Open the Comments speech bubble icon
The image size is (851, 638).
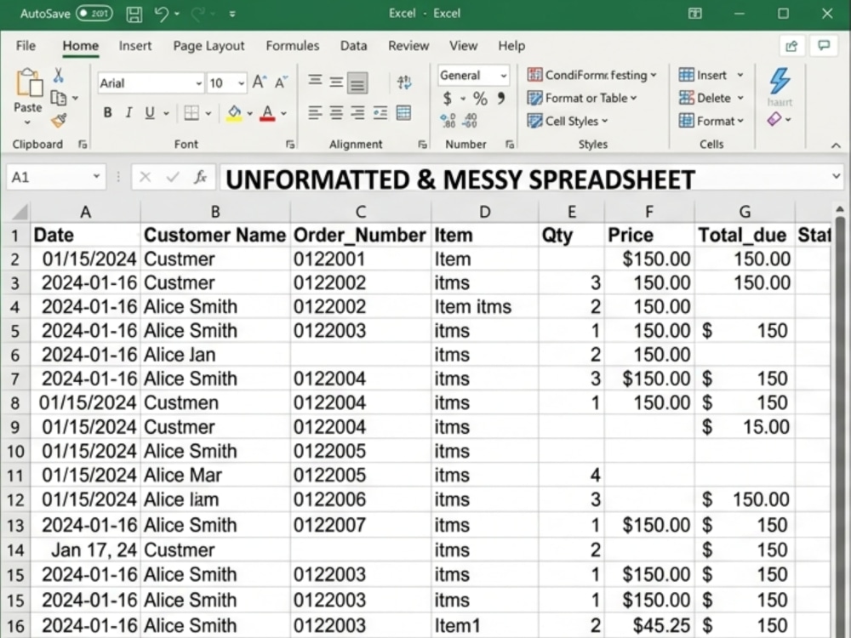(x=824, y=46)
